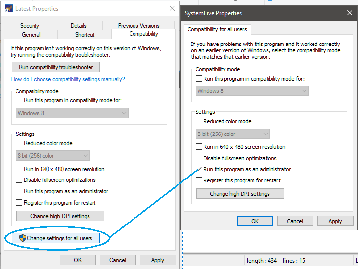Check Reduced color mode in SystemFive Properties
This screenshot has width=358, height=269.
click(199, 121)
